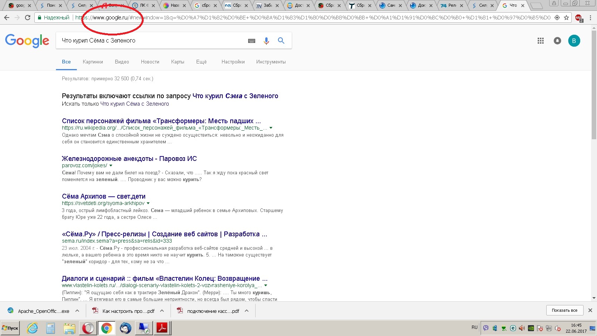Switch to the Карты tab
This screenshot has height=336, width=597.
coord(178,62)
